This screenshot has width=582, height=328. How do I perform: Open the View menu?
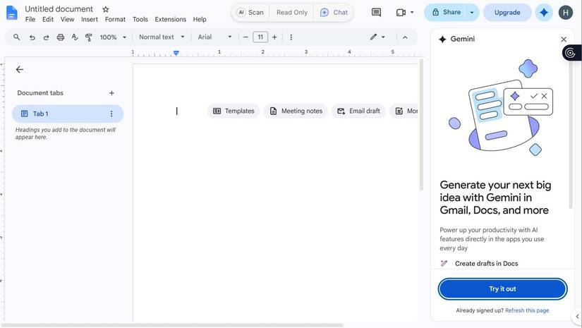pos(67,19)
